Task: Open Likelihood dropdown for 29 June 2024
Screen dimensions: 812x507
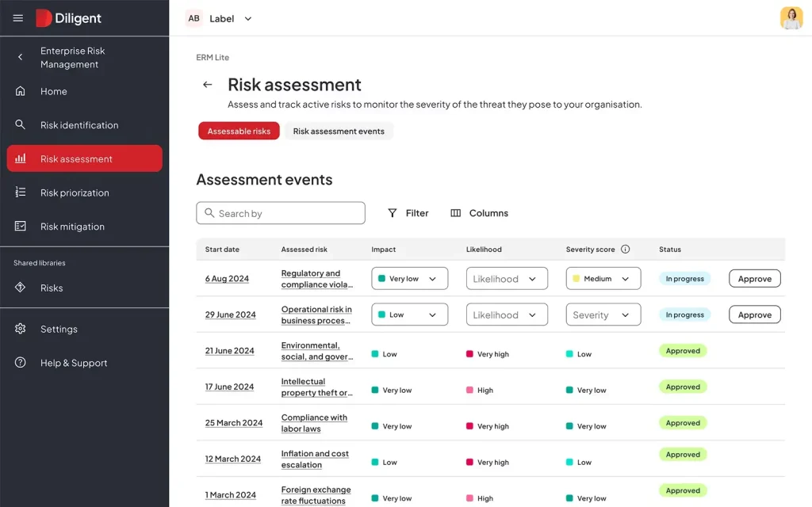Action: click(506, 314)
